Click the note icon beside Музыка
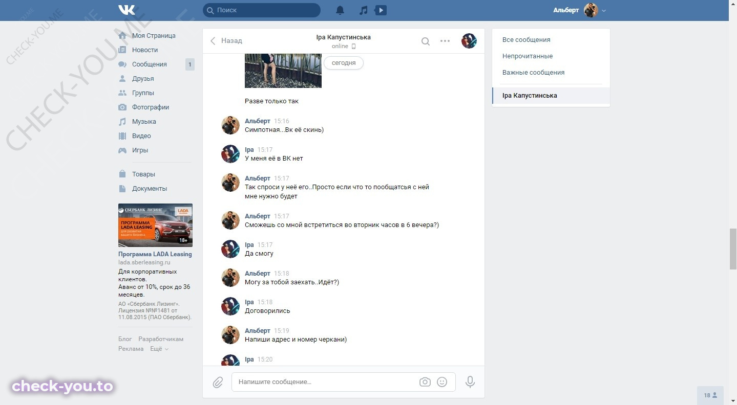Viewport: 737px width, 405px height. (122, 122)
